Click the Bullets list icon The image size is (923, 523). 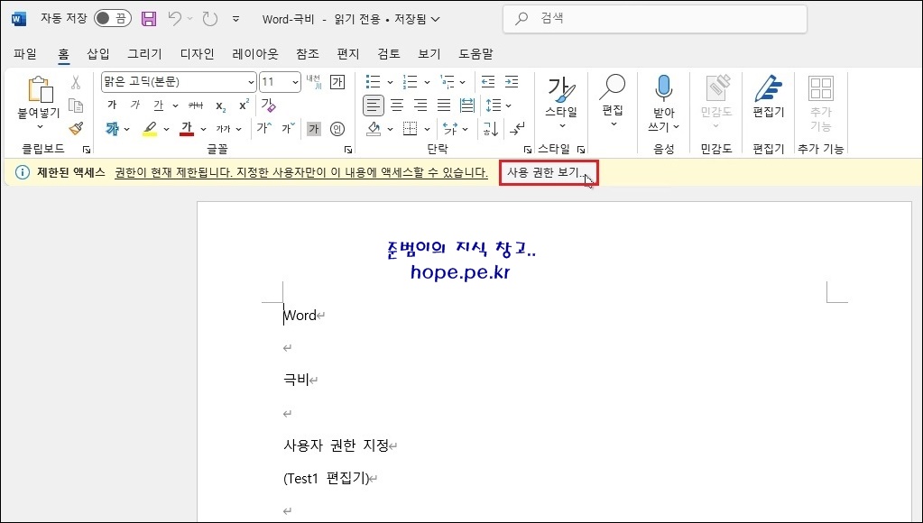373,82
